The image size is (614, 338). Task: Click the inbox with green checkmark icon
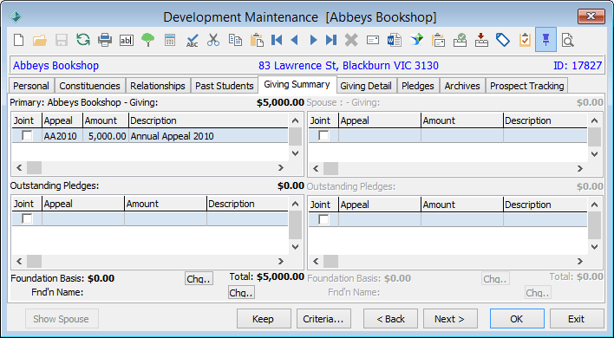point(460,40)
